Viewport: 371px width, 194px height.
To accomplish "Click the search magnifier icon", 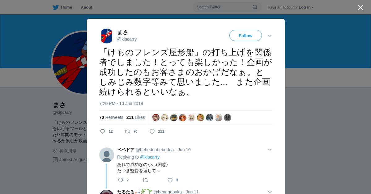I will [255, 7].
